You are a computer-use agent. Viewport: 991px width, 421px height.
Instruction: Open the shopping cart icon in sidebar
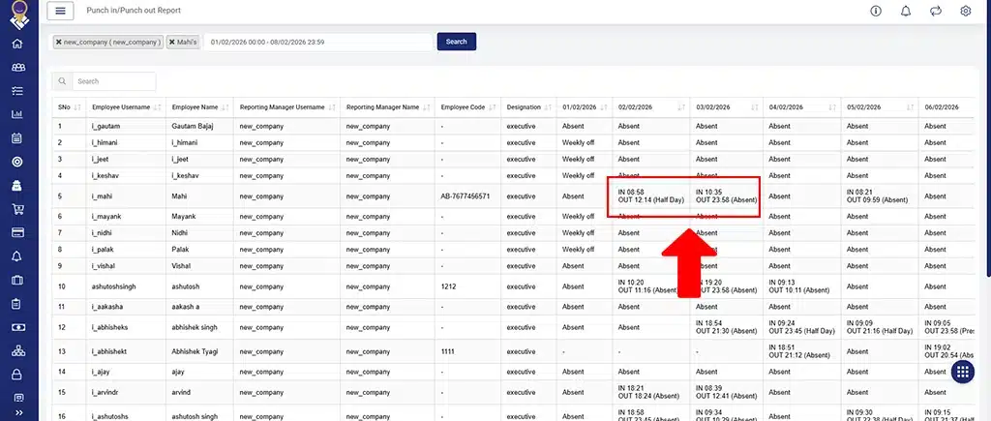17,209
